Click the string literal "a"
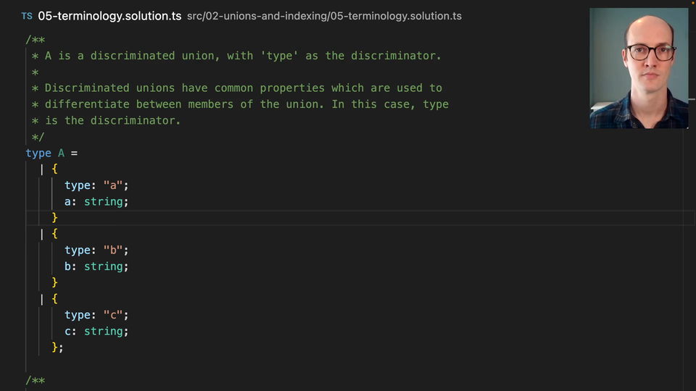The width and height of the screenshot is (696, 391). point(112,185)
